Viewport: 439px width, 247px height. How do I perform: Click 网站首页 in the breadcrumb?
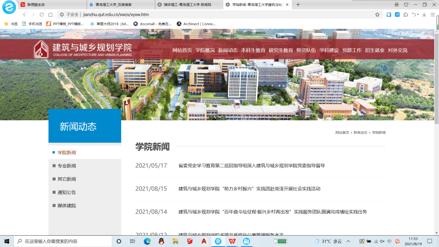point(342,132)
